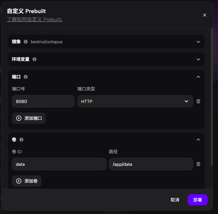Click the 添加卷 button

tap(27, 181)
